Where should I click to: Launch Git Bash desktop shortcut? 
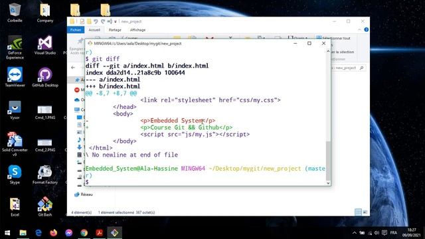pyautogui.click(x=45, y=206)
